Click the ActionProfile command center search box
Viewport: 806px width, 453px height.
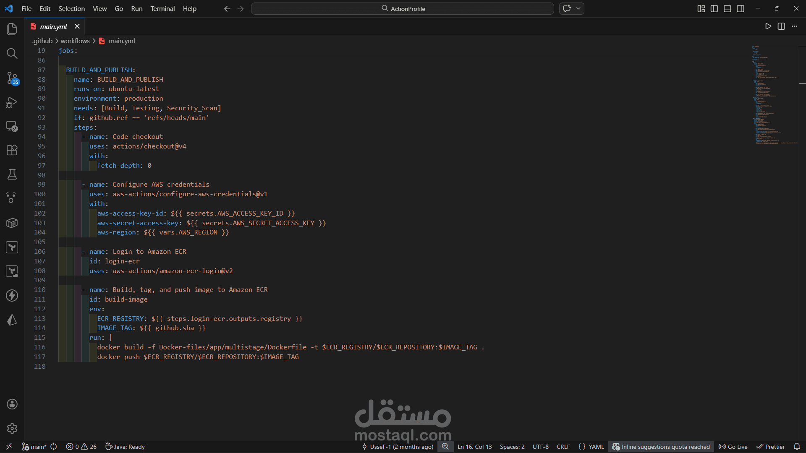[402, 8]
